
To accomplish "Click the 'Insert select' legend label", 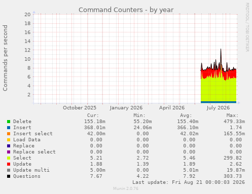I will click(x=33, y=134).
